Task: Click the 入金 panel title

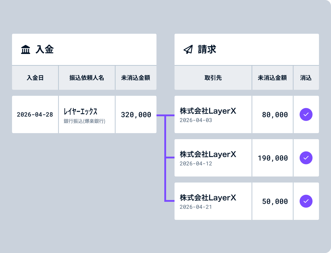Action: point(45,49)
